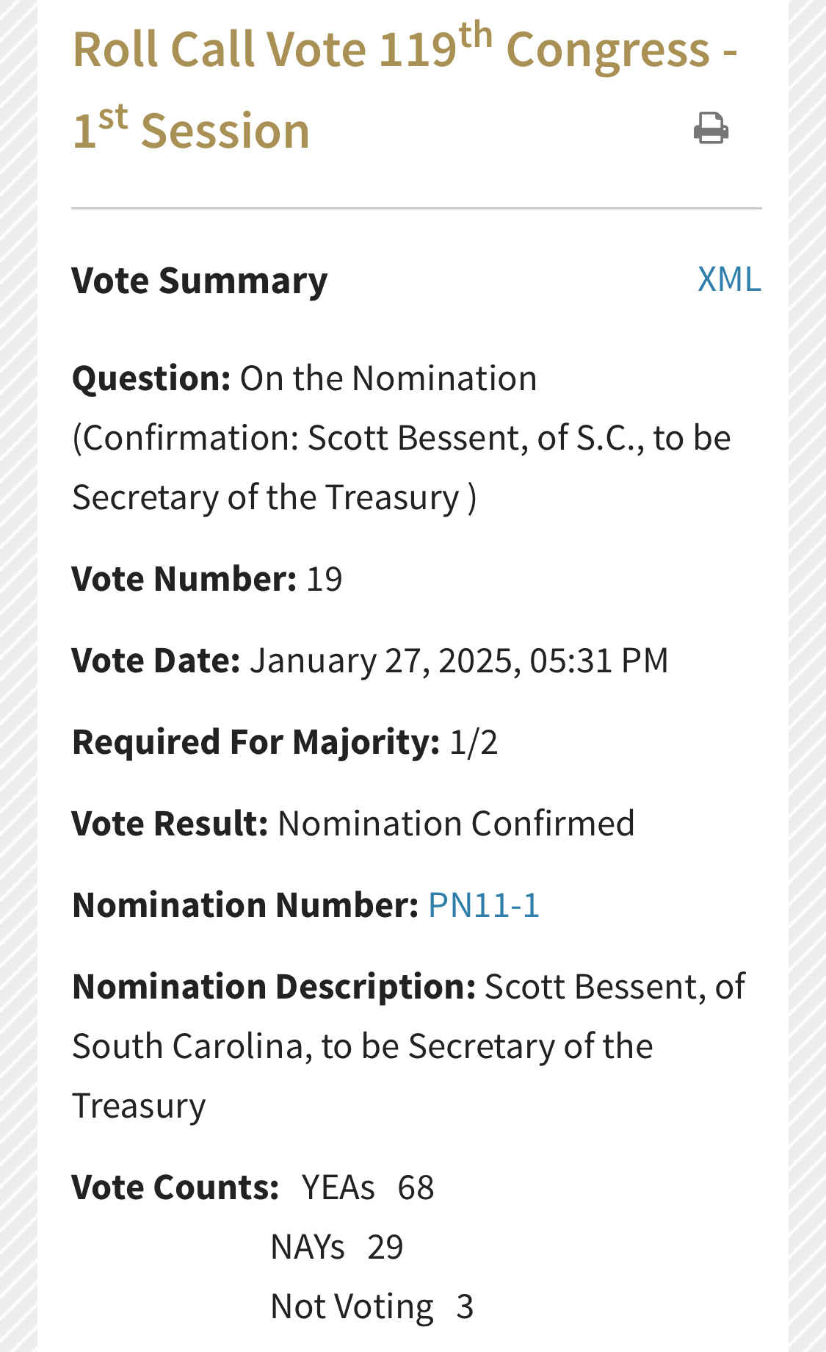
Task: Click the Not Voting count of 3
Action: pyautogui.click(x=464, y=1306)
